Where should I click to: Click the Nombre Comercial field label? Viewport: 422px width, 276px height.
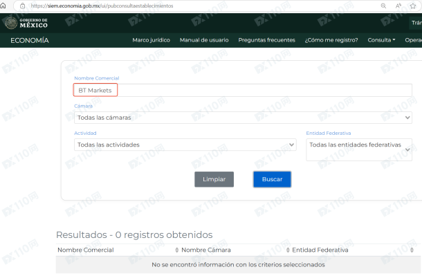tap(97, 78)
